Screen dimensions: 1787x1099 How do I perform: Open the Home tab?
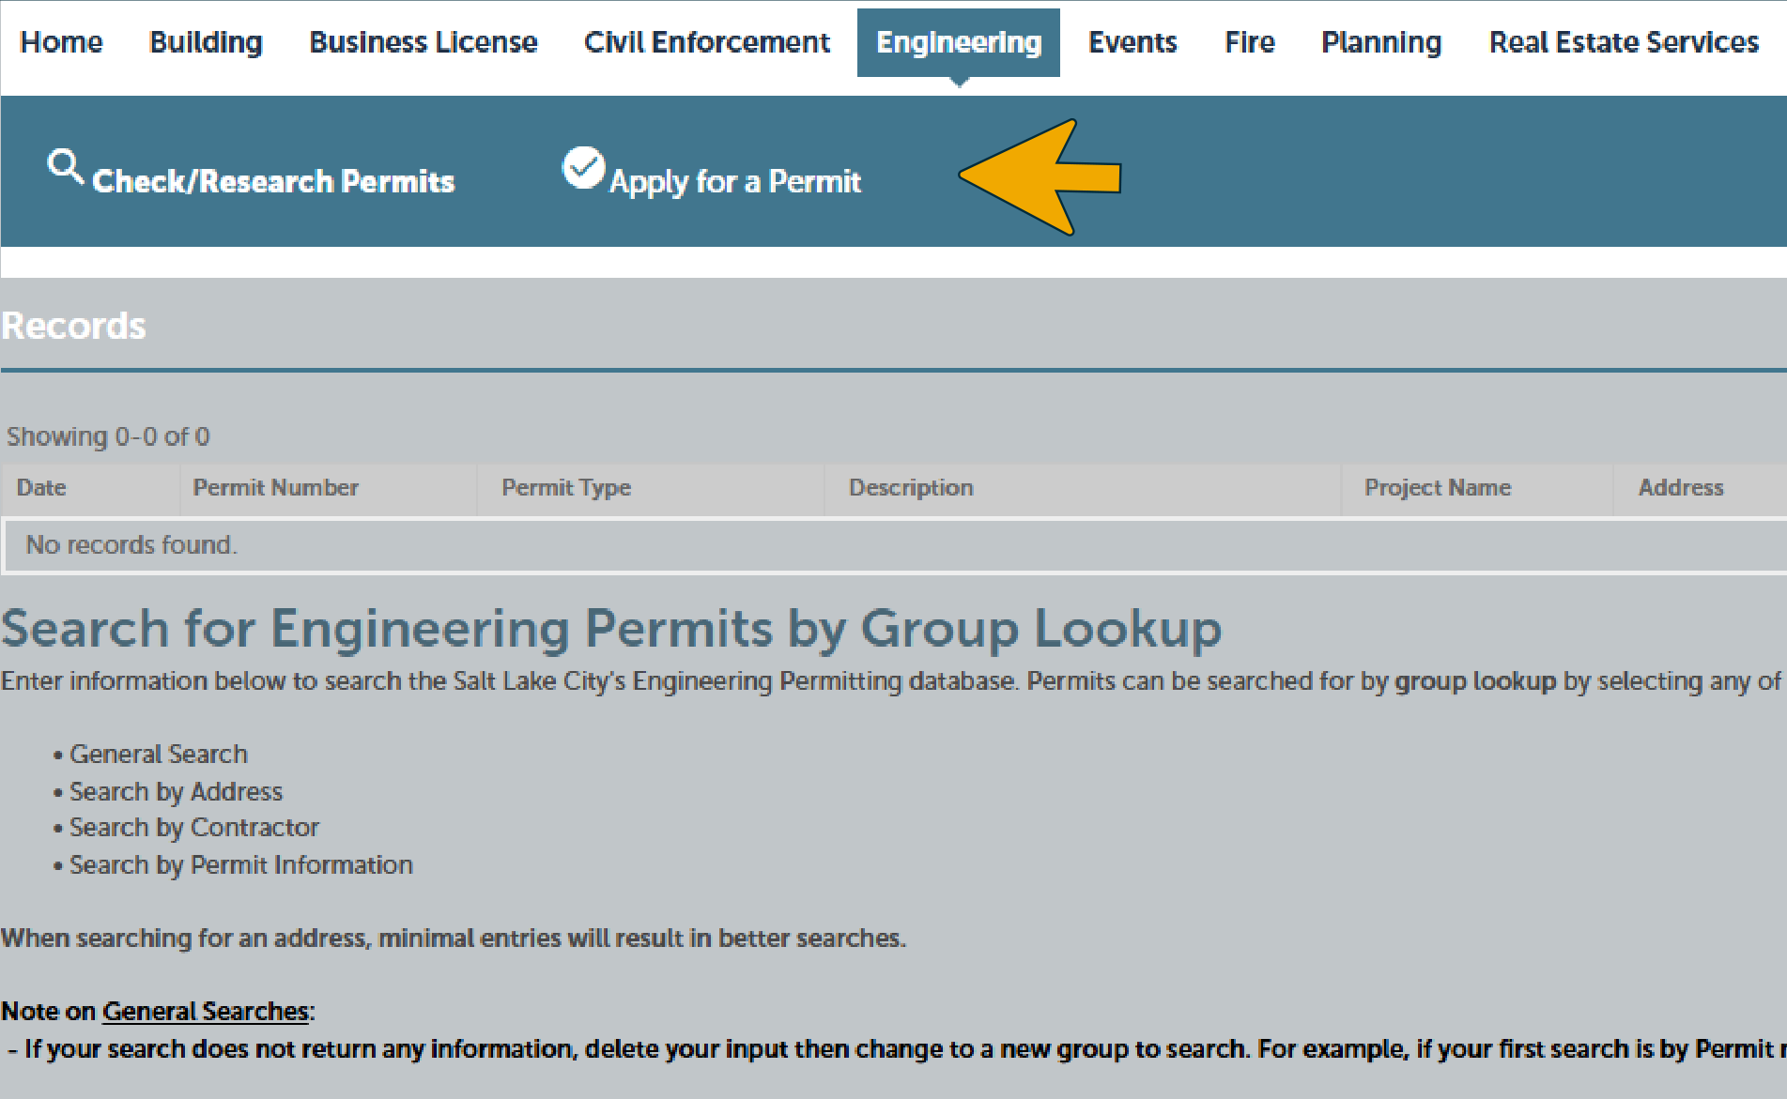coord(62,42)
